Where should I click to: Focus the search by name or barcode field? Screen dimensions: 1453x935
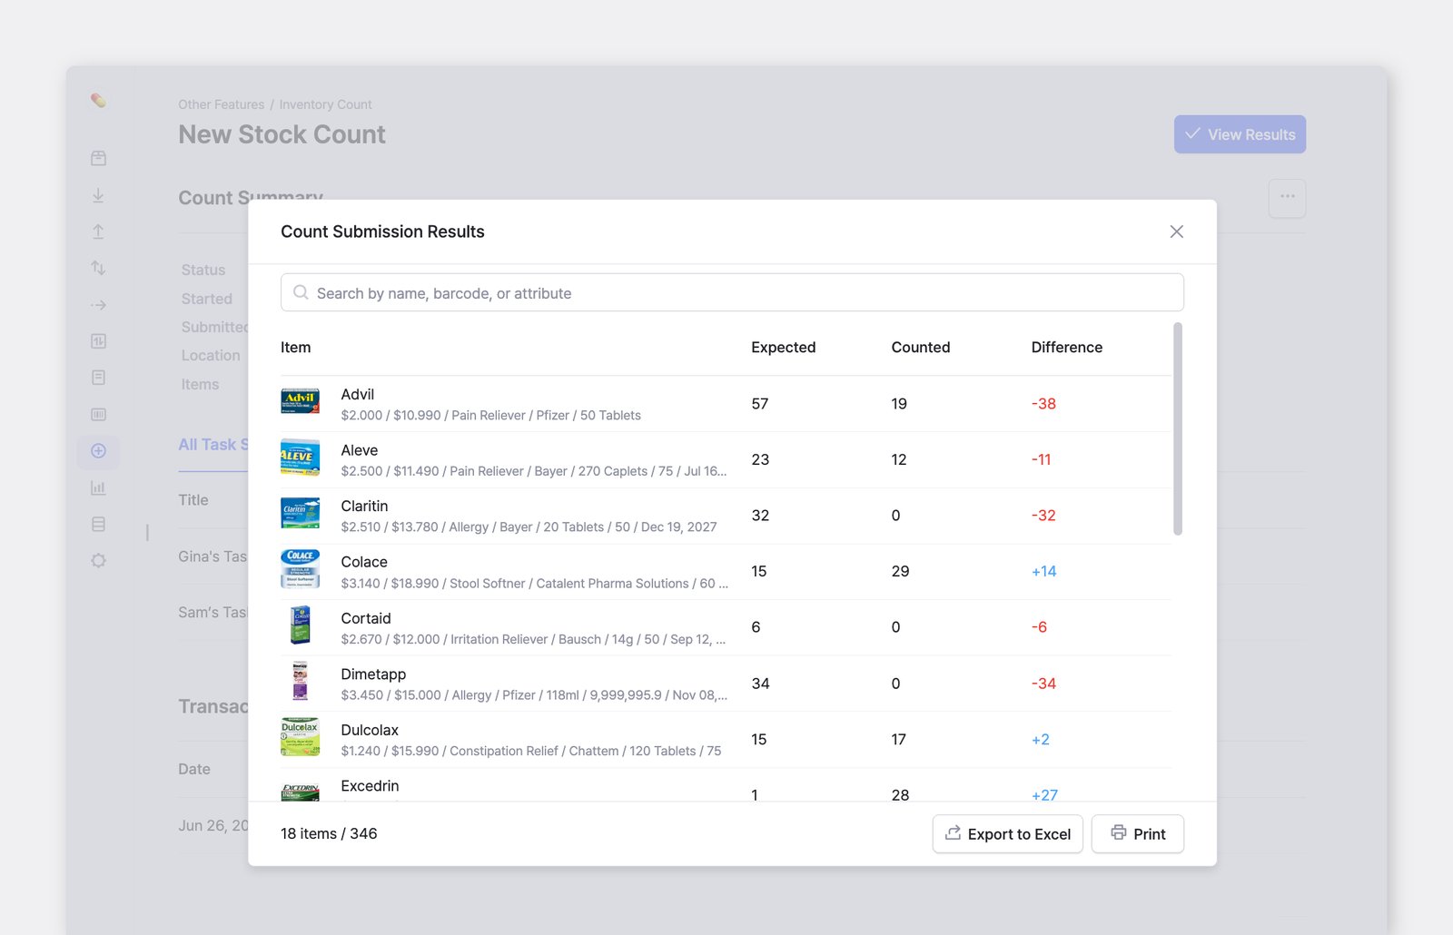(732, 293)
